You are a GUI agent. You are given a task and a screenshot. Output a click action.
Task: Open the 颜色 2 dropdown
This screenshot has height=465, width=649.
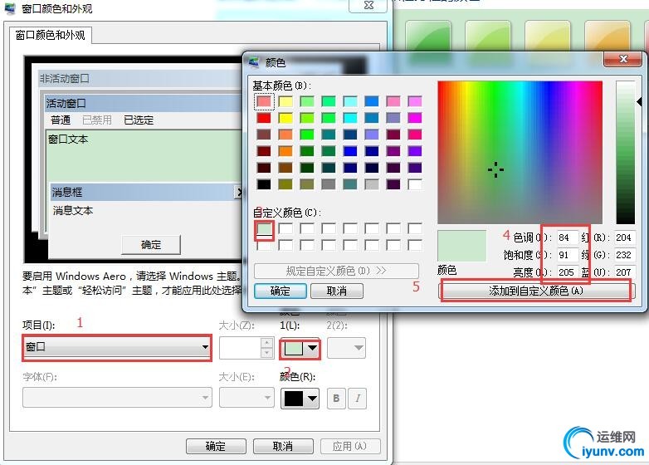[346, 348]
